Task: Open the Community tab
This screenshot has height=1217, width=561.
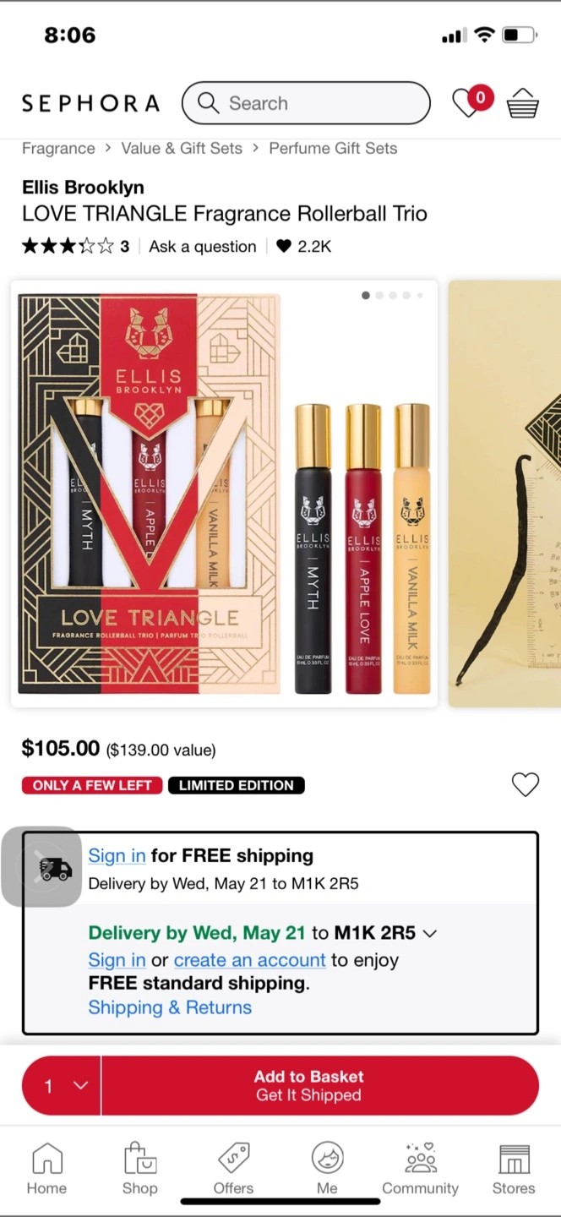Action: [x=420, y=1169]
